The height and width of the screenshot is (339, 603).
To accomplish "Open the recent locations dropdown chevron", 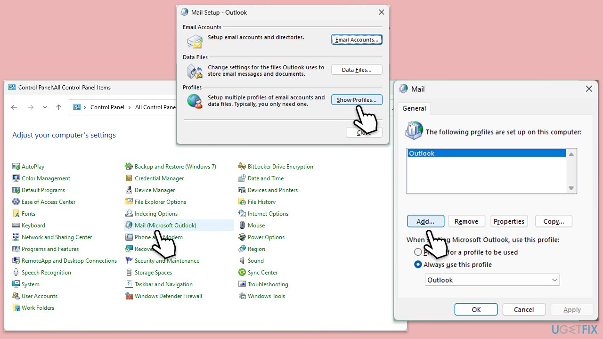I will 45,107.
